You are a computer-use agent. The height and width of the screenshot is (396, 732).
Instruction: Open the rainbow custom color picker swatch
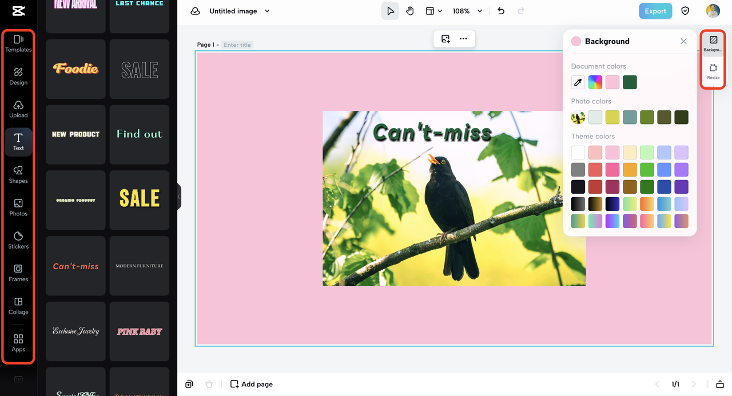(595, 82)
